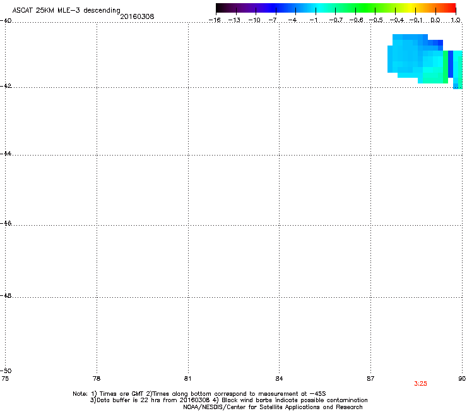Click the green vertical strip in data swath
Viewport: 467px width, 411px height.
[x=446, y=67]
